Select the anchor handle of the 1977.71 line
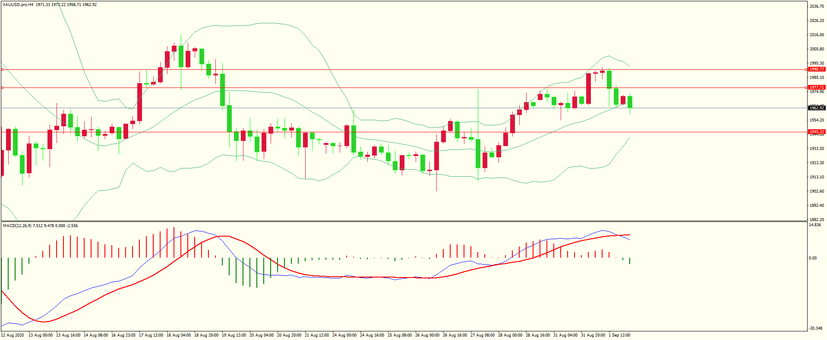827x340 pixels. pos(2,87)
